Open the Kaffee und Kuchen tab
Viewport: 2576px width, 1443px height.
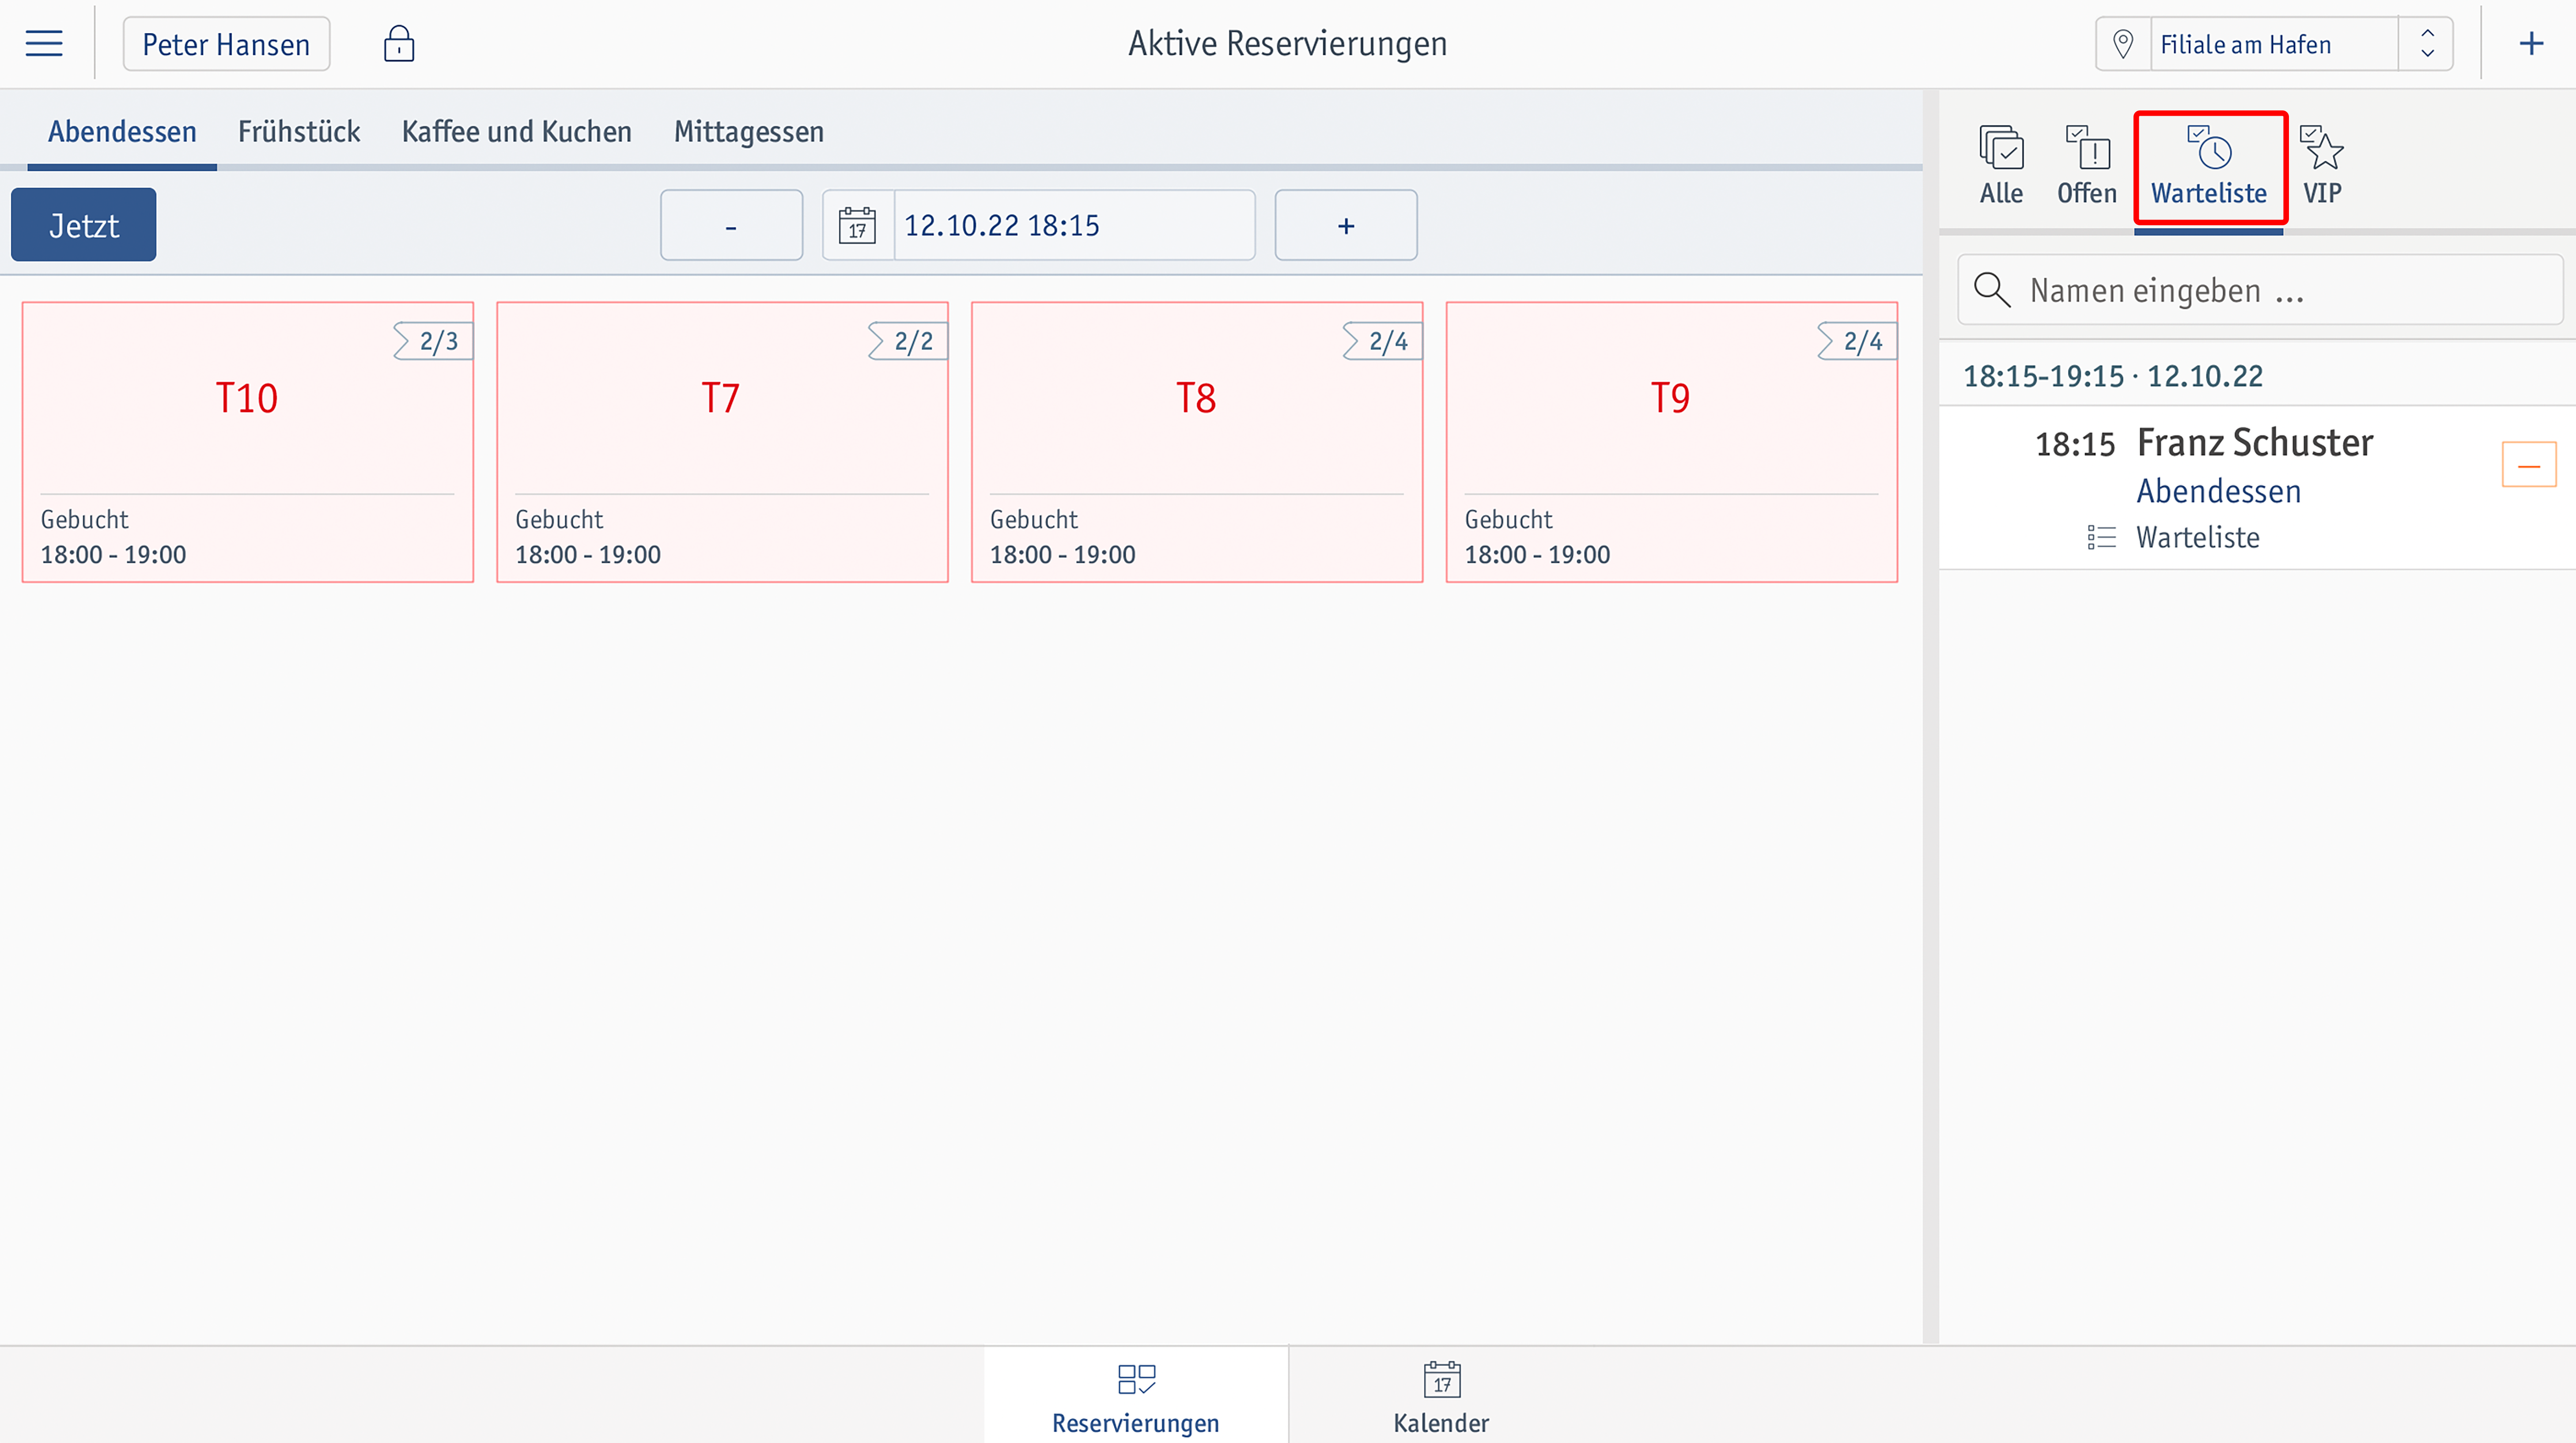coord(517,131)
